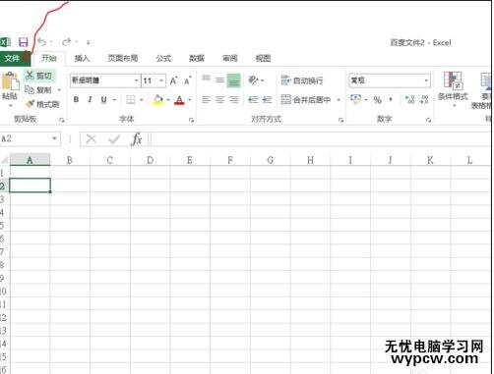Screen dimensions: 494x374
Task: Open the alignment group dialog launcher
Action: tap(340, 121)
